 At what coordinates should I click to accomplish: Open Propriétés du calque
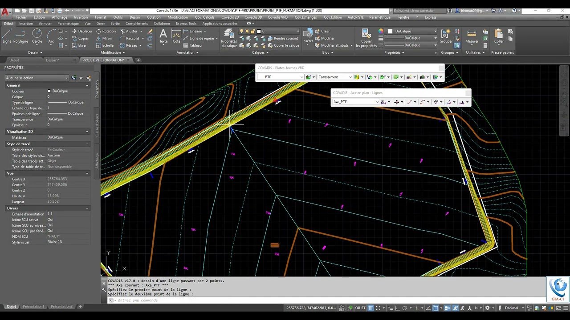[229, 37]
